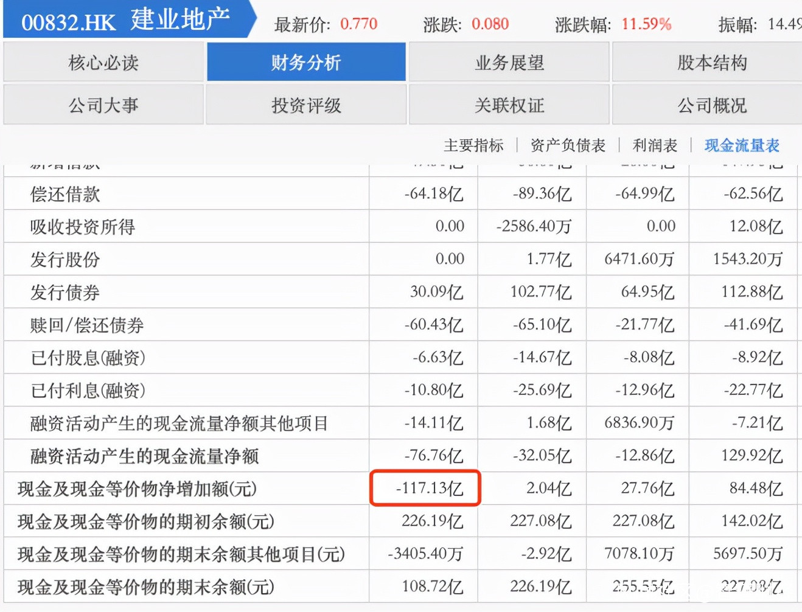This screenshot has height=612, width=802.
Task: Click the 现金及现金等价物的期初余额(元) row label
Action: click(146, 522)
